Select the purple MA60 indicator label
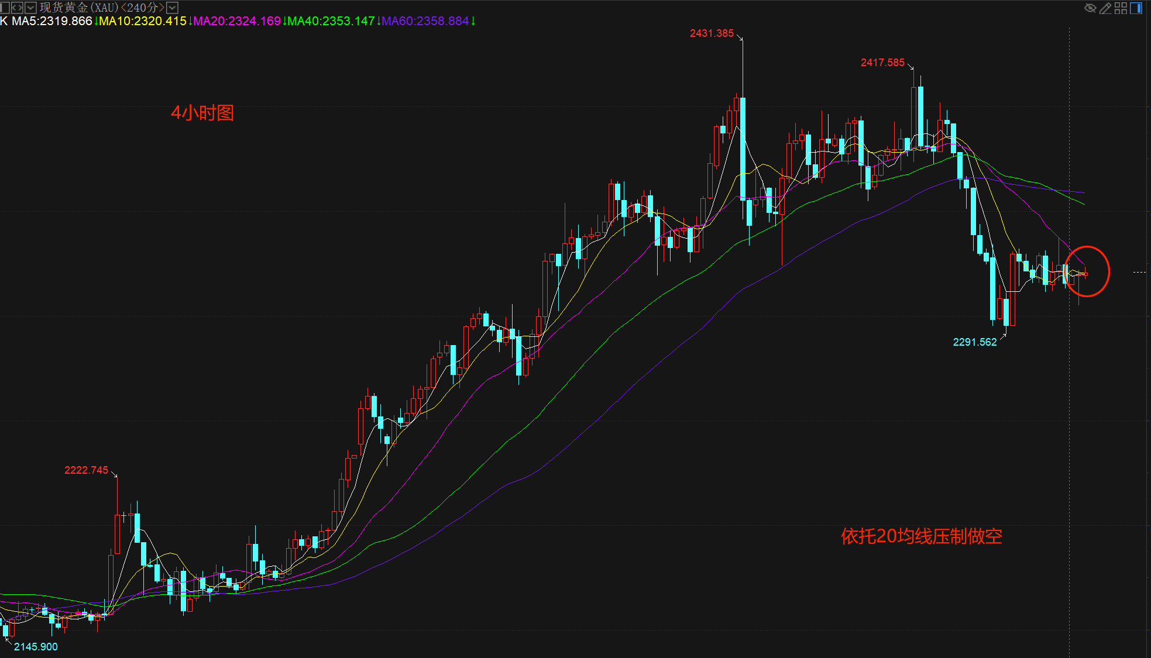The width and height of the screenshot is (1151, 658). click(425, 21)
